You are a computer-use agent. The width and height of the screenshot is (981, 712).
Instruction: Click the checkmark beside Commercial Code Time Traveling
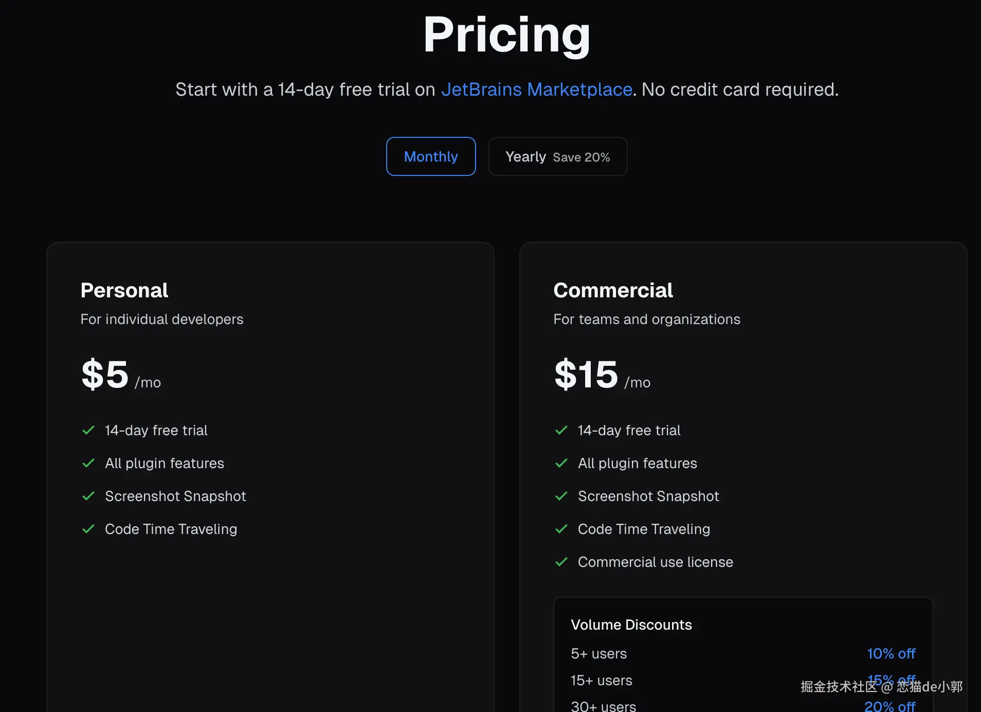[561, 529]
